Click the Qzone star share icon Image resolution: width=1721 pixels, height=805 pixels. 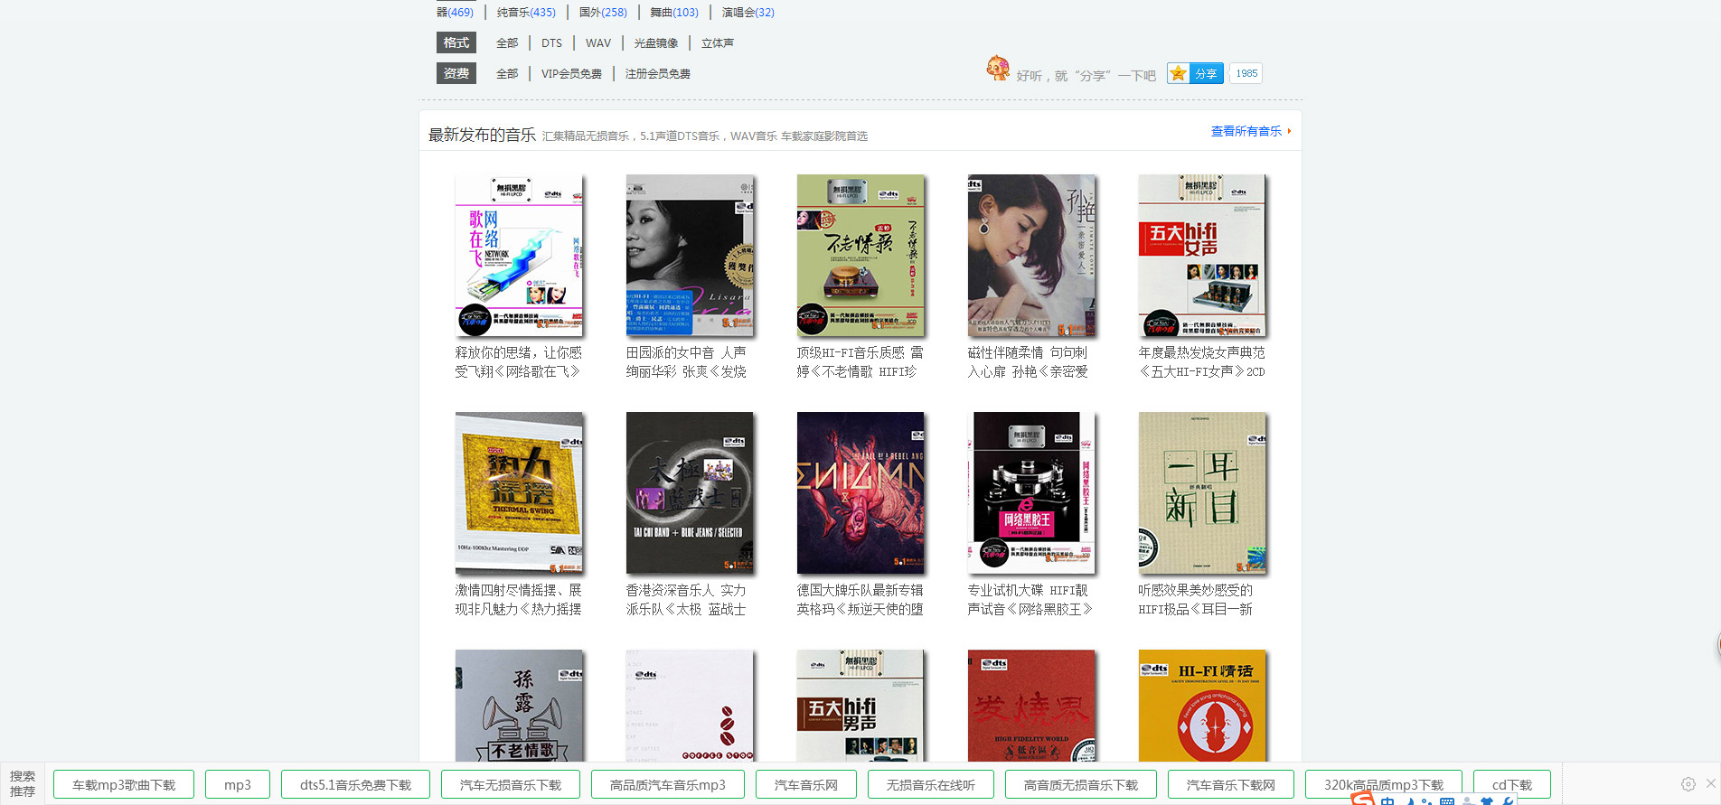1178,73
